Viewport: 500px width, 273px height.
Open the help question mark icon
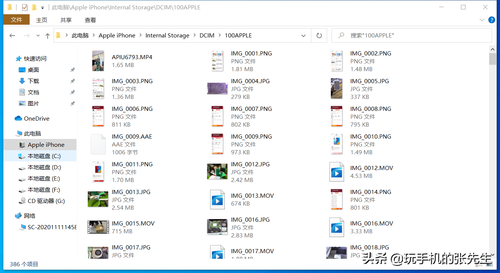(x=492, y=20)
